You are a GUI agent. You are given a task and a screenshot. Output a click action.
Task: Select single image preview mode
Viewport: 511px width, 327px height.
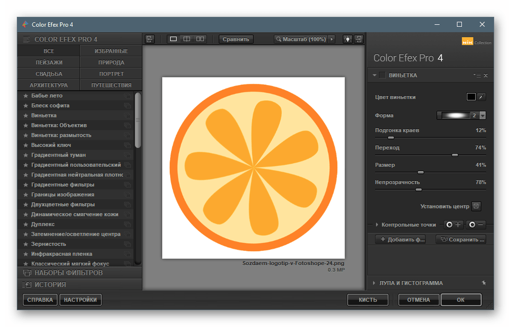pos(173,39)
